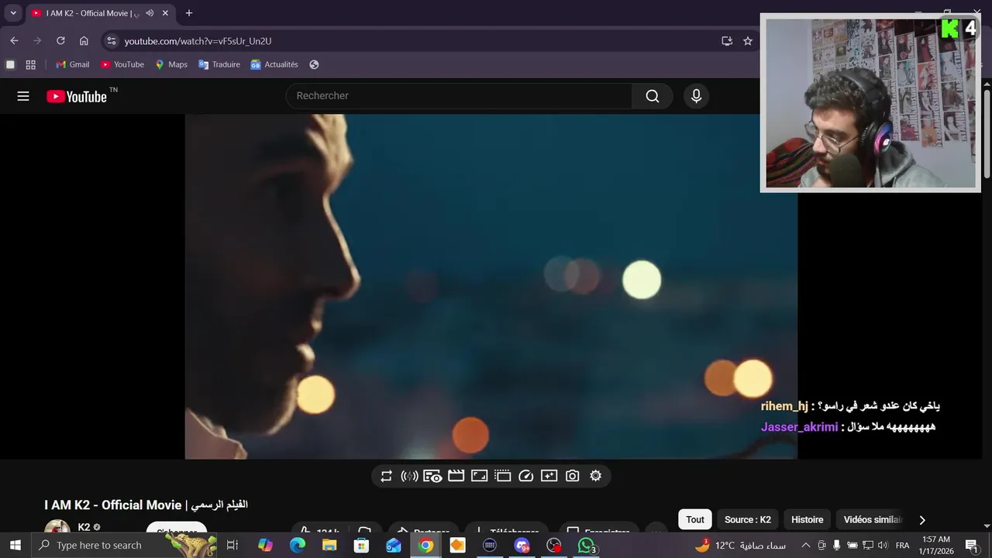Screen dimensions: 992x558
Task: Select the Source : K2 chip
Action: point(748,520)
